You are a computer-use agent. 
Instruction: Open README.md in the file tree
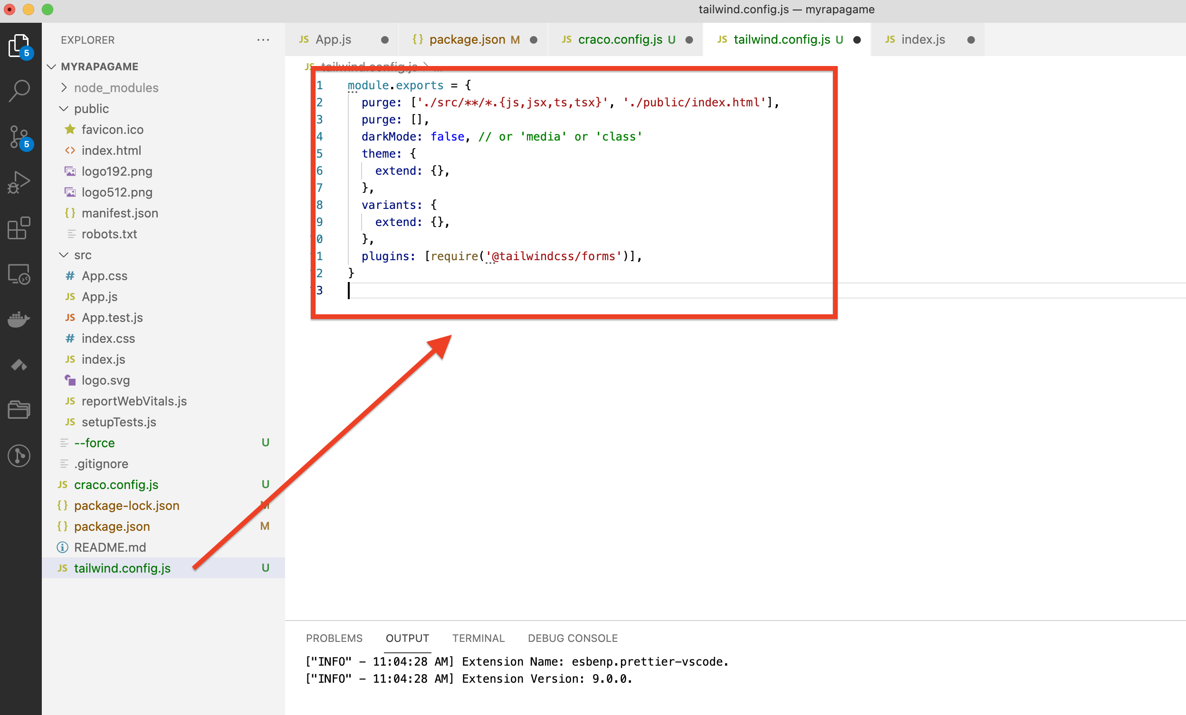110,547
